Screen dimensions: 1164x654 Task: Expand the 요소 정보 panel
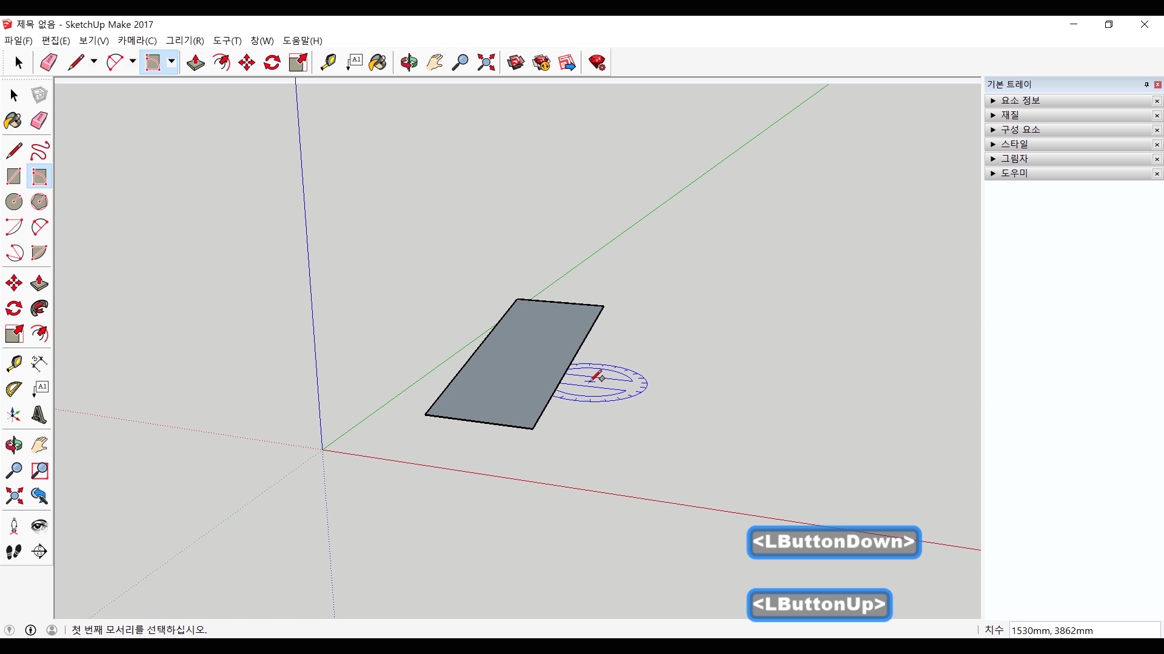click(x=993, y=101)
